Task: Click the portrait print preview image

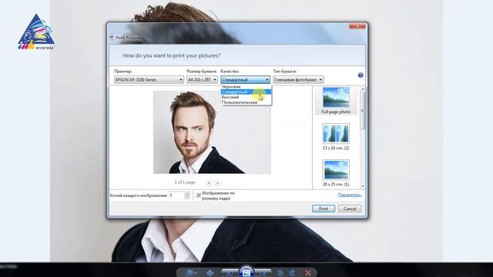Action: (x=212, y=132)
